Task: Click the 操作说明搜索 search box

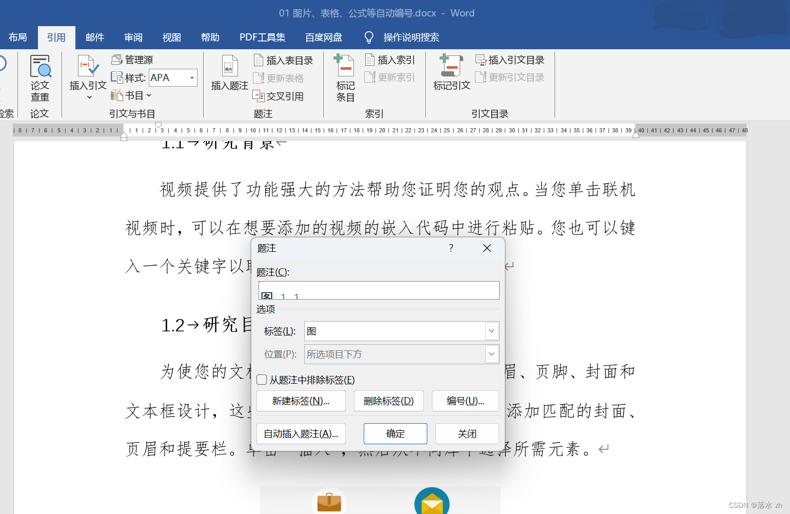Action: 411,37
